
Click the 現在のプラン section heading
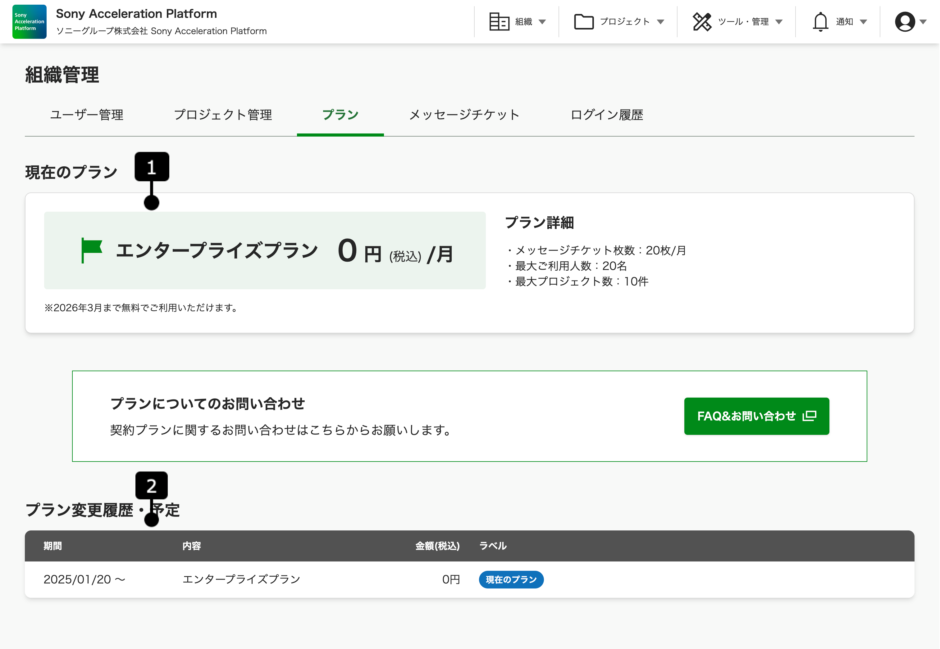71,173
